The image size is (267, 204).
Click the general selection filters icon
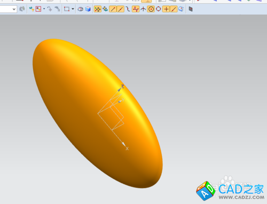(x=38, y=9)
